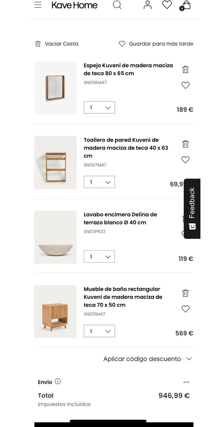The height and width of the screenshot is (427, 216).
Task: Open the search icon
Action: (x=117, y=5)
